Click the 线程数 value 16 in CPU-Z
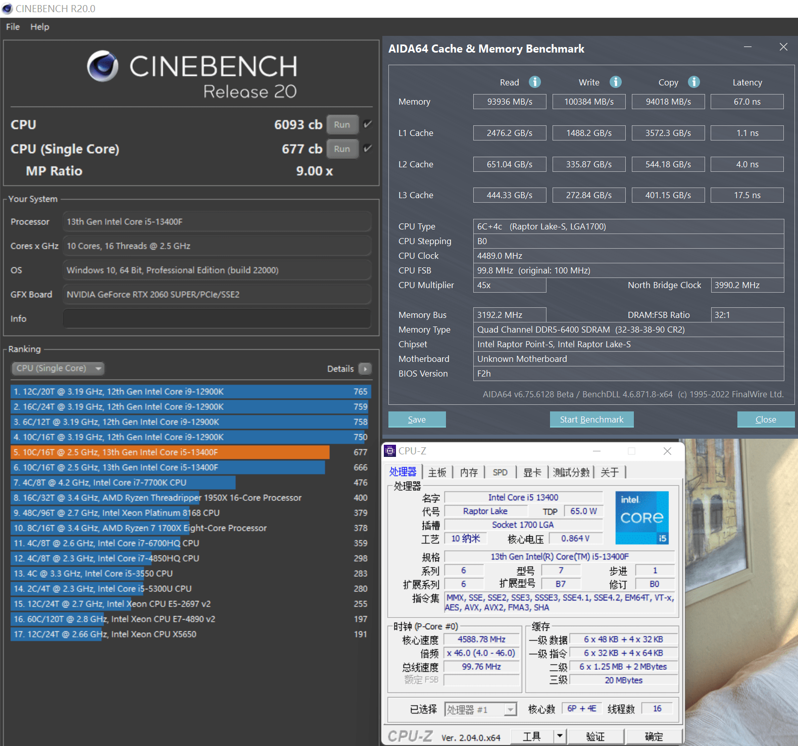798x746 pixels. 657,708
